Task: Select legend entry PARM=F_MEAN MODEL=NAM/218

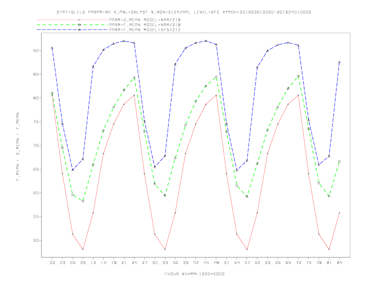Action: (145, 25)
